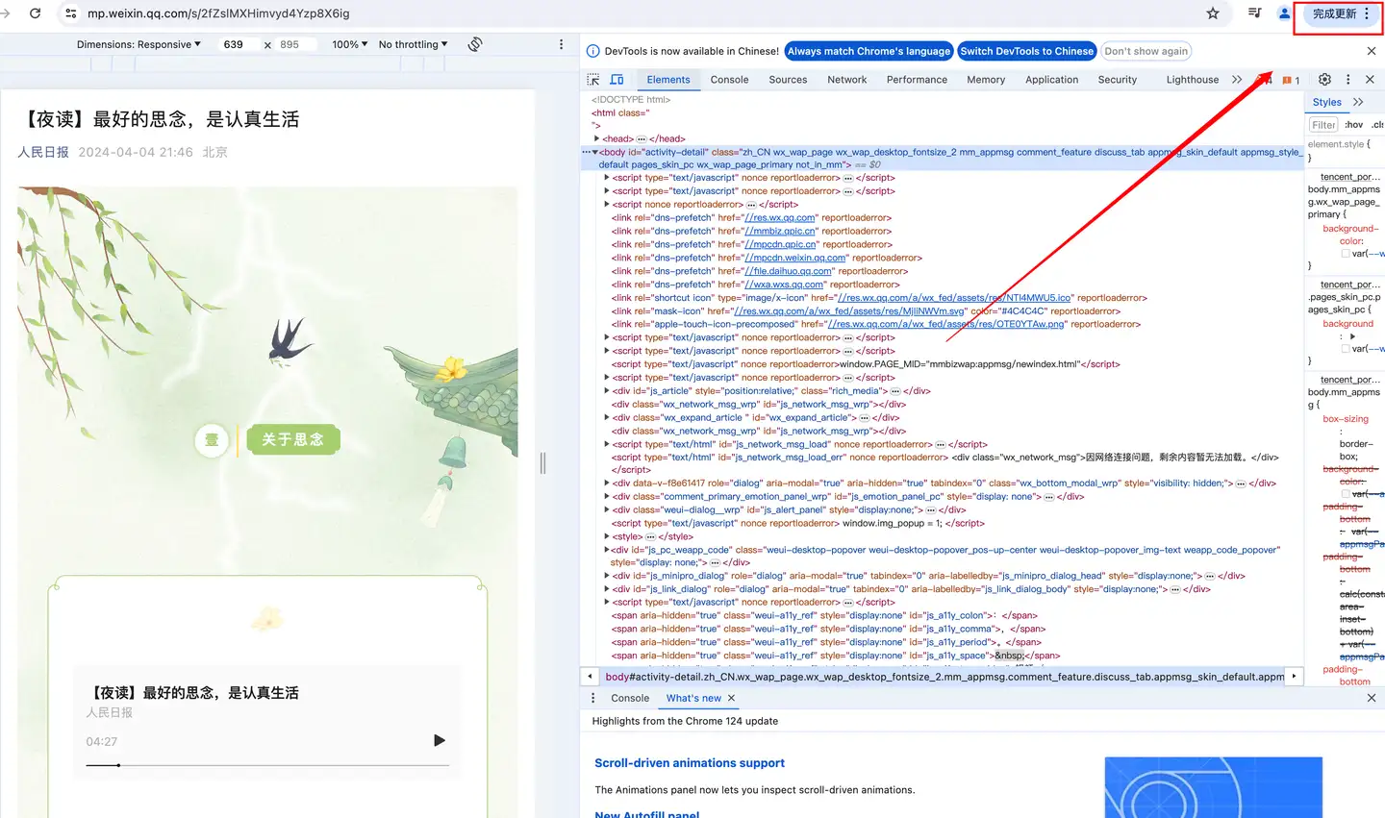1385x818 pixels.
Task: Click the info icon in language banner
Action: [593, 51]
